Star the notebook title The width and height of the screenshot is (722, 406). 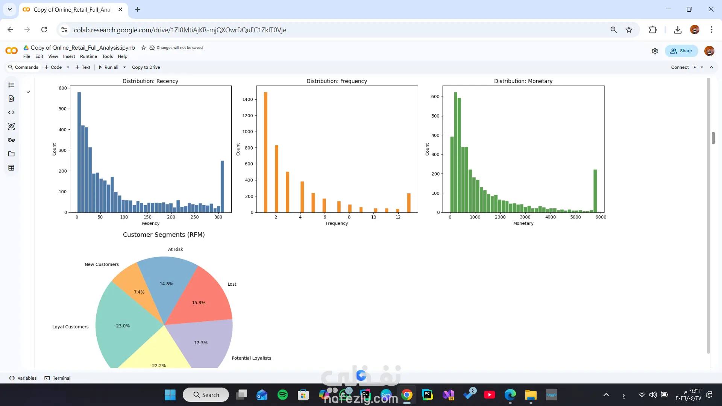143,48
